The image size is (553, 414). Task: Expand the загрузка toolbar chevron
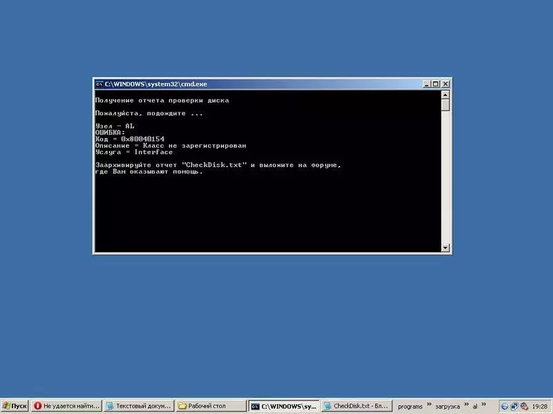[466, 404]
